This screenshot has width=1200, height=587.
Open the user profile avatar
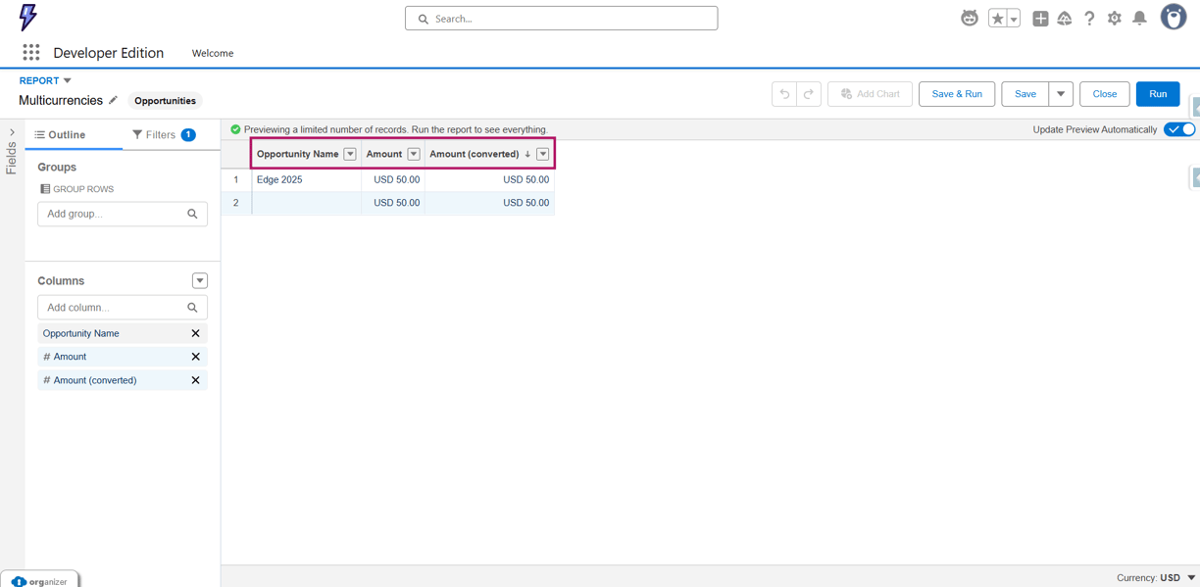1174,17
